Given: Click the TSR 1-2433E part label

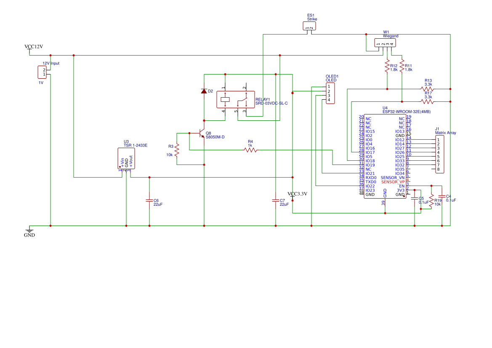Looking at the screenshot, I should (136, 145).
